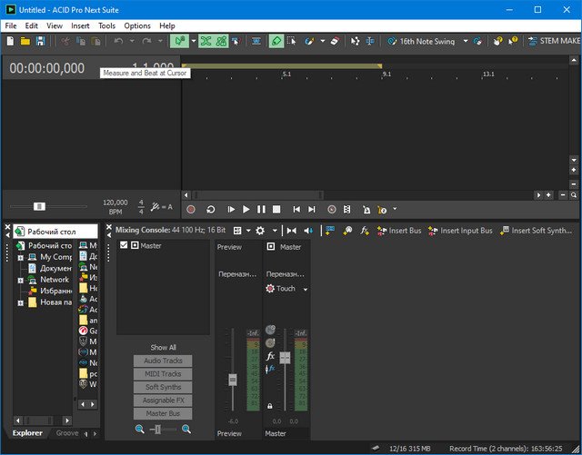
Task: Click the Go to Start transport button
Action: [x=296, y=209]
